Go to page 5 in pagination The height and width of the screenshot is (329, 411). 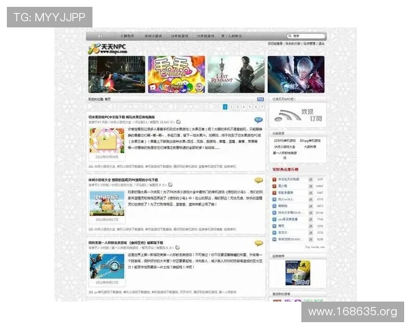point(249,107)
